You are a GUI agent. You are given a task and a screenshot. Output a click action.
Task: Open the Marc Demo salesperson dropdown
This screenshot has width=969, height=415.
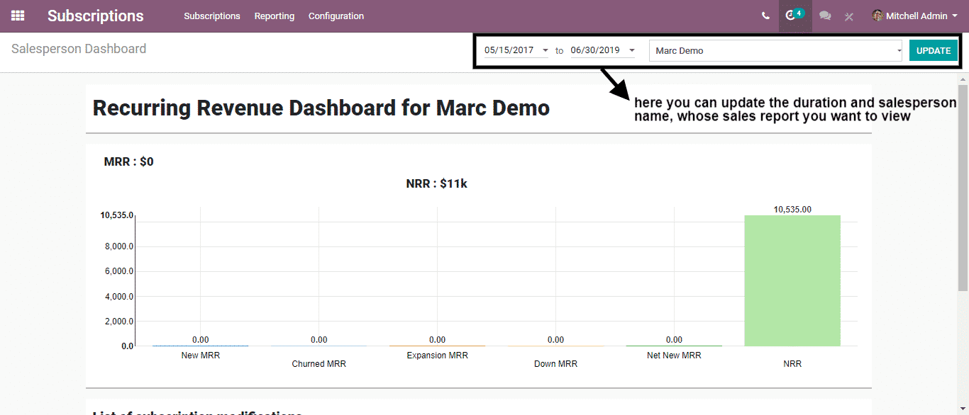(776, 51)
